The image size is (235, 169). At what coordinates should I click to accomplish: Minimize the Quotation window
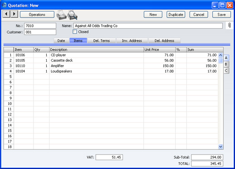pos(215,5)
